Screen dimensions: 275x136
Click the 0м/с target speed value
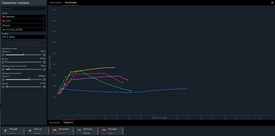coord(43,51)
